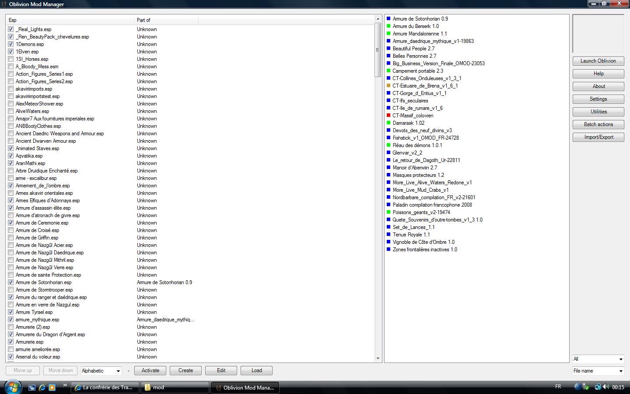Viewport: 630px width, 394px height.
Task: Click the green icon beside Campement portable 2.3
Action: tap(388, 71)
